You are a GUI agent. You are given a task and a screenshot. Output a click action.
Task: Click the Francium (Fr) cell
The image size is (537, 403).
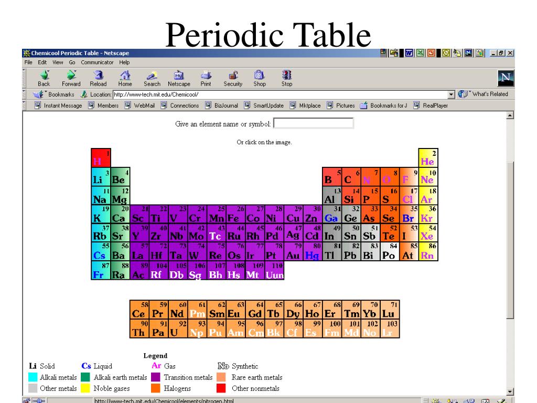(101, 270)
